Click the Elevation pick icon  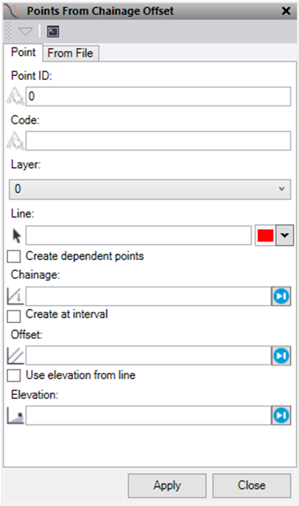coord(15,416)
